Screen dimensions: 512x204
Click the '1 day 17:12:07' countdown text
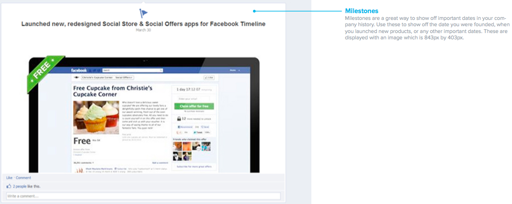(x=189, y=89)
